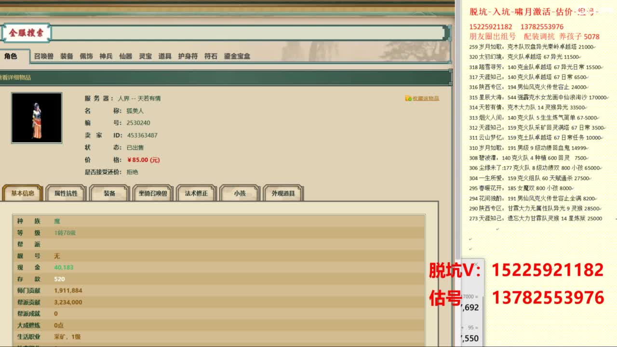Open the 外观道具 detail tab
Screen dimensions: 617x347
click(x=283, y=193)
